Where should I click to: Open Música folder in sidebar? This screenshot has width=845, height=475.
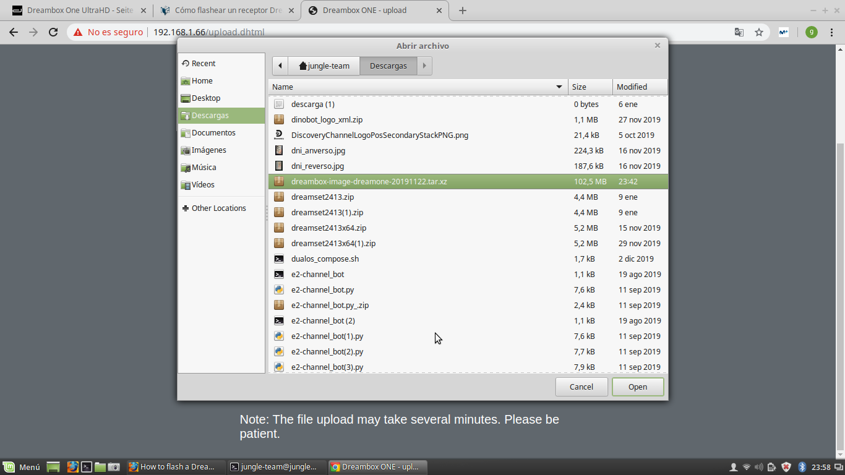tap(204, 168)
